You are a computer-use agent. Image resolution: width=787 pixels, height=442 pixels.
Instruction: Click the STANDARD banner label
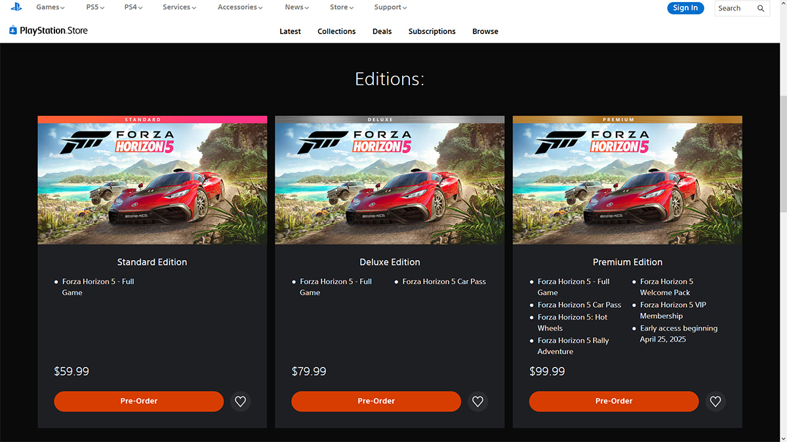click(x=143, y=120)
